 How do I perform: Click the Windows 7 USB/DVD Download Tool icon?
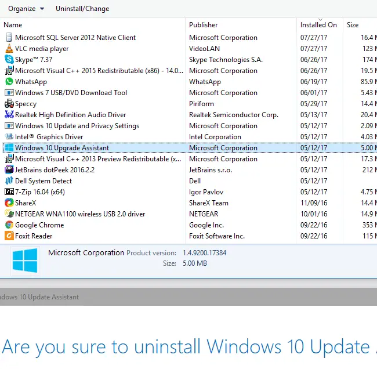coord(9,93)
